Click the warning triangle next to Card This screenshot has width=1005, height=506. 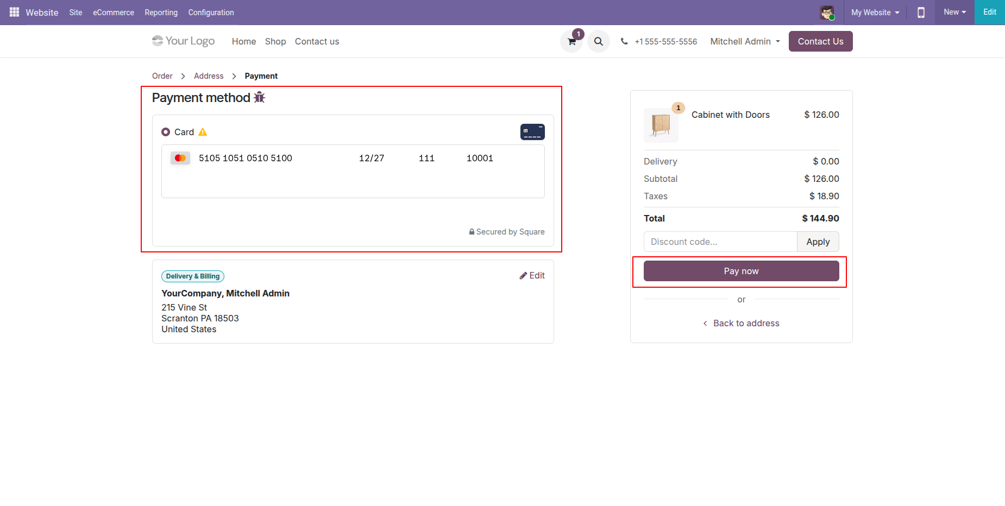pyautogui.click(x=203, y=132)
